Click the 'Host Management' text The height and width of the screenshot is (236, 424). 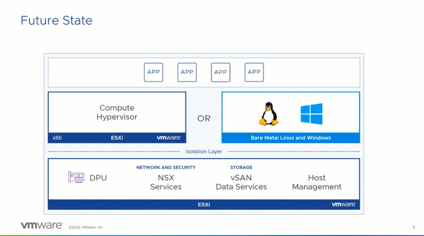click(316, 182)
